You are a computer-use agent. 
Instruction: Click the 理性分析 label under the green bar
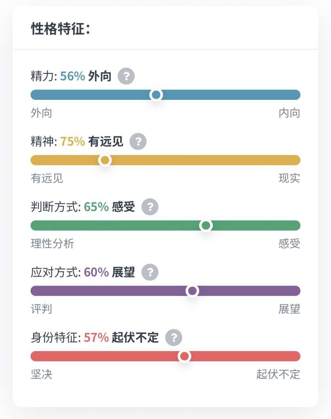click(x=52, y=244)
